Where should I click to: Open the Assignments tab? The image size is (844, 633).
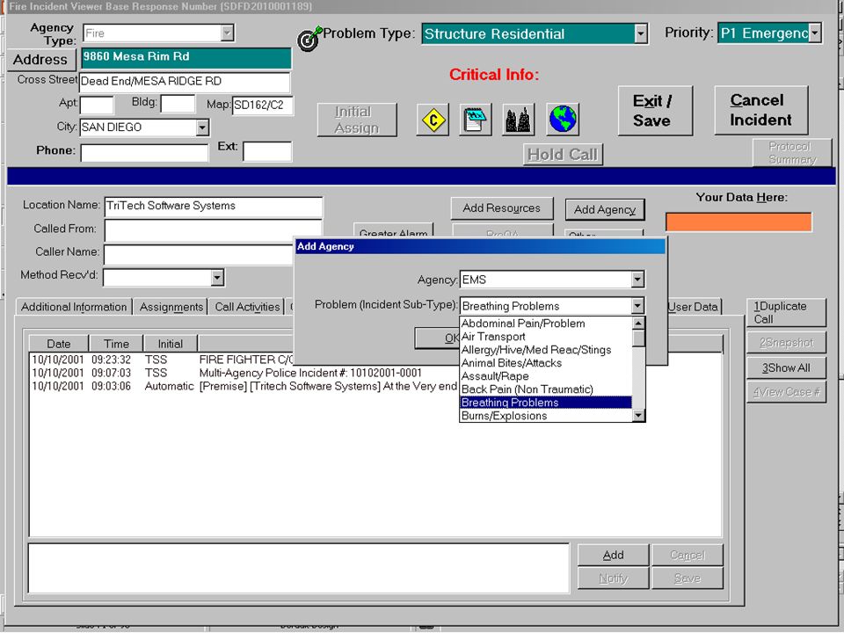click(x=171, y=307)
